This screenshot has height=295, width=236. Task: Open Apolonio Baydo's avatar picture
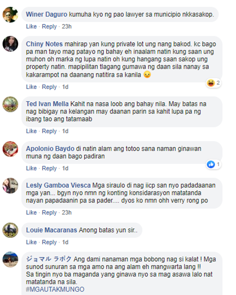click(x=10, y=149)
